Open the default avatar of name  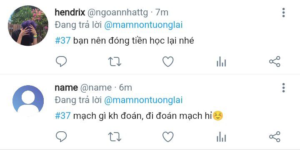[28, 101]
